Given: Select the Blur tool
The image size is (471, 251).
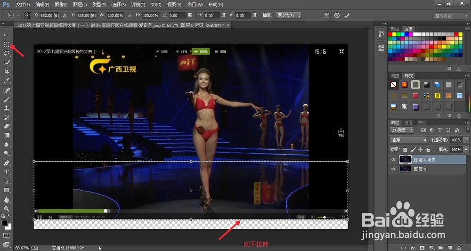Looking at the screenshot, I should coord(6,145).
